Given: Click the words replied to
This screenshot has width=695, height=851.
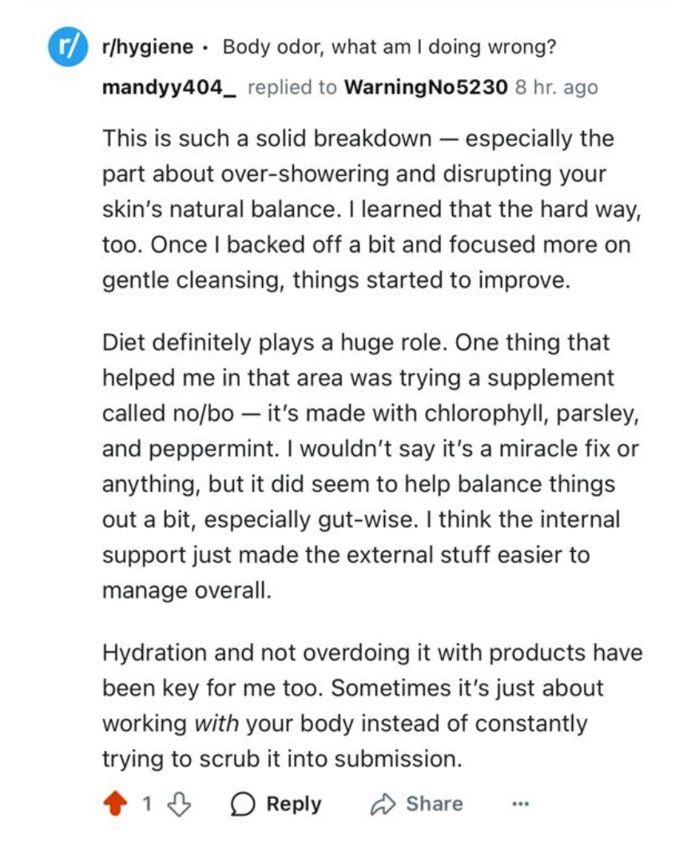Looking at the screenshot, I should coord(292,86).
